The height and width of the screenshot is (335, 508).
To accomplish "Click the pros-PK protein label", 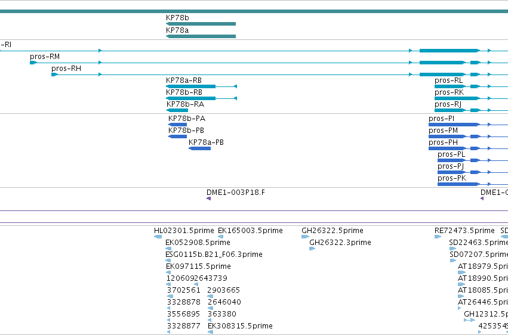I will tap(452, 178).
